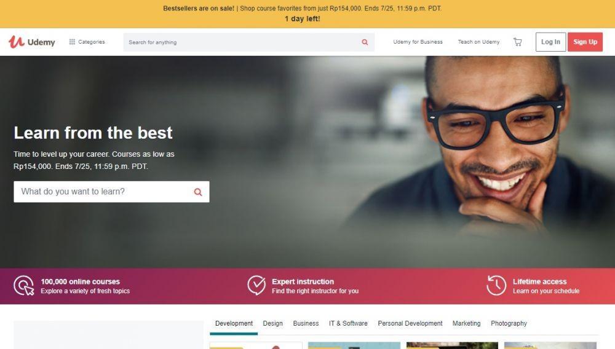615x349 pixels.
Task: Open the Udemy for Business link
Action: tap(418, 42)
